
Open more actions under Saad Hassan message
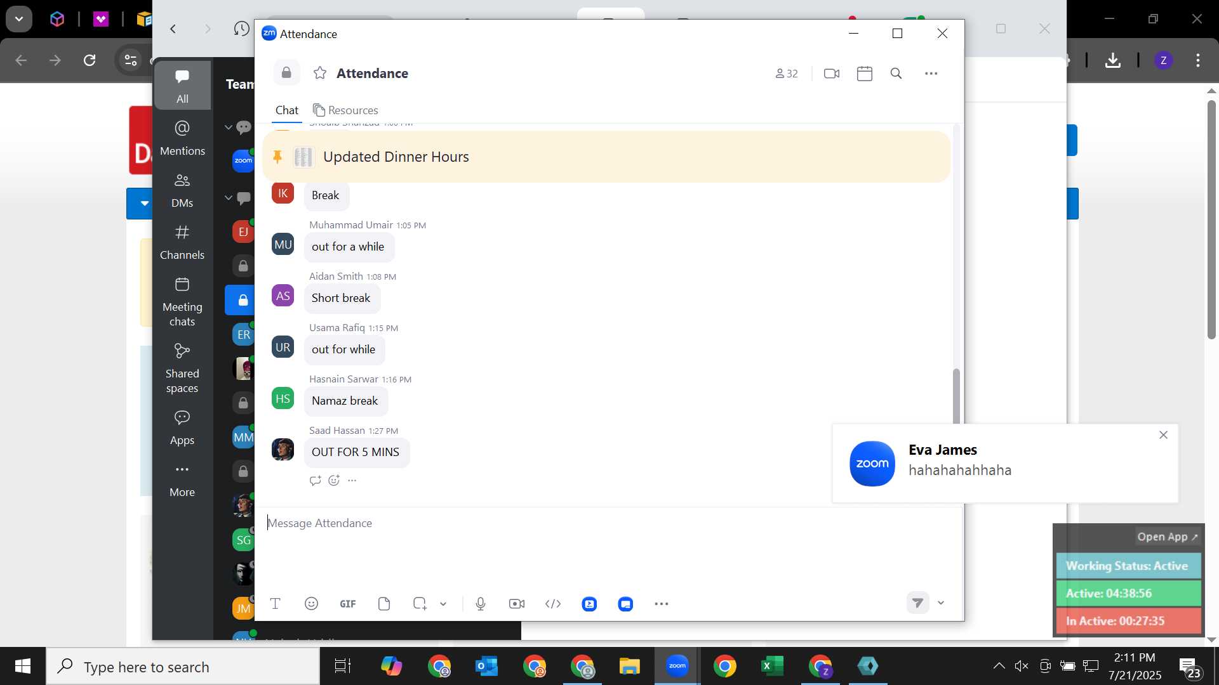click(x=352, y=481)
